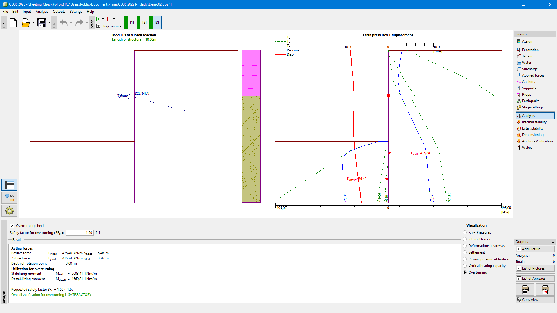Click the Add Picture button
Image resolution: width=557 pixels, height=313 pixels.
pos(535,249)
